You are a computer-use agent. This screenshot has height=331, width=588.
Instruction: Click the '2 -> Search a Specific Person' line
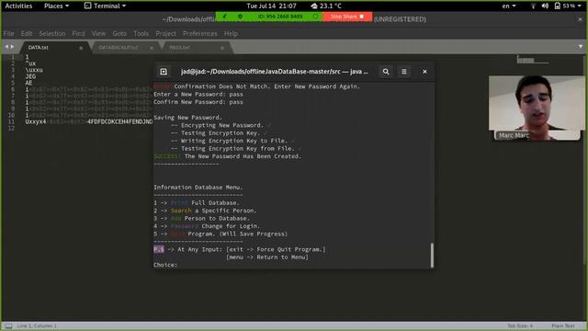pos(205,211)
